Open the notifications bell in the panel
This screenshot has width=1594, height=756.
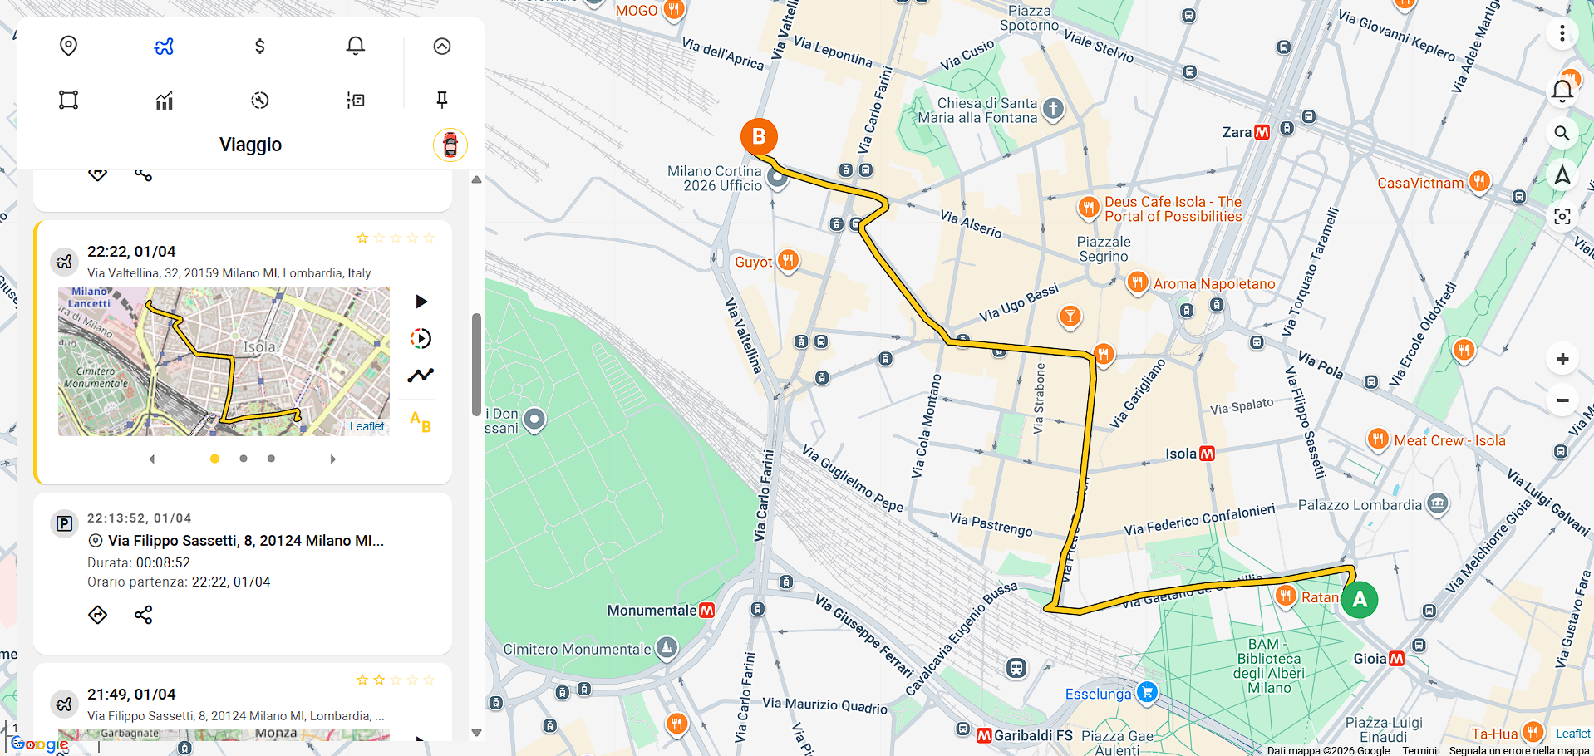coord(355,46)
